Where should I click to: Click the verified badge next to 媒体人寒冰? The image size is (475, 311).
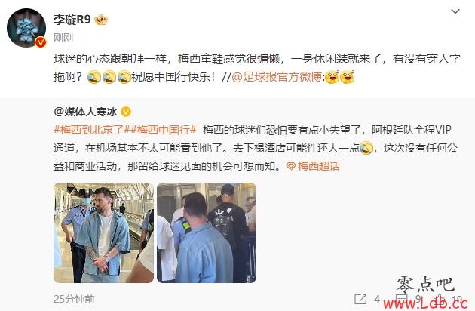point(126,112)
